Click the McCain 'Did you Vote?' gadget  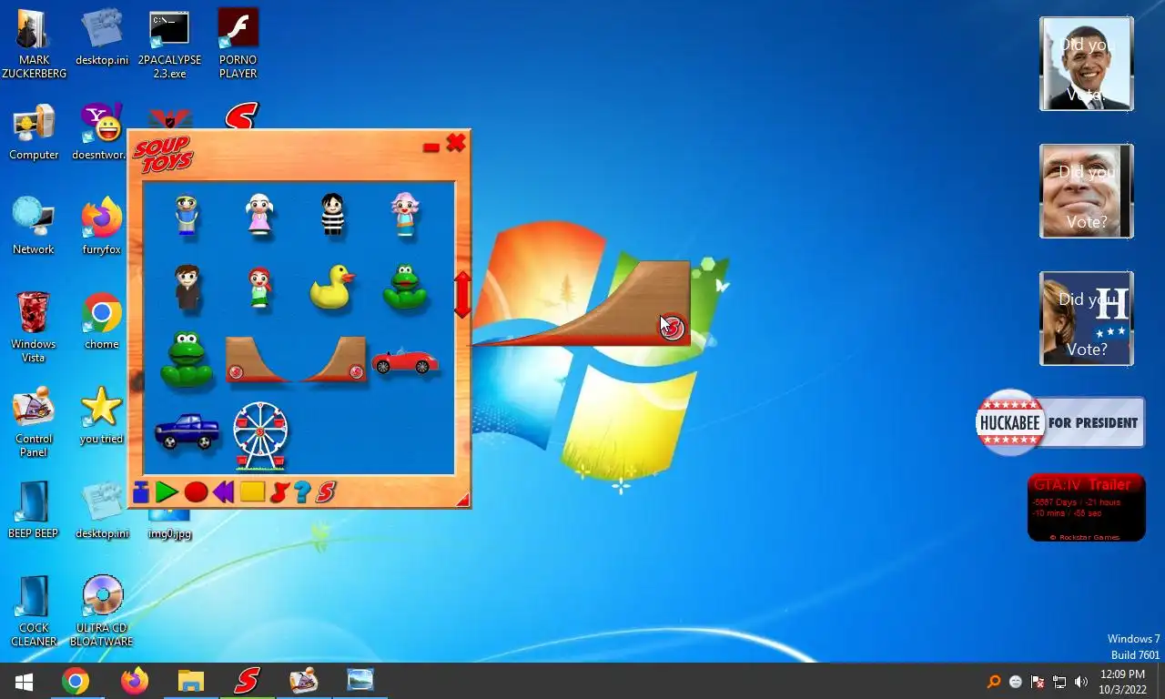[x=1087, y=191]
